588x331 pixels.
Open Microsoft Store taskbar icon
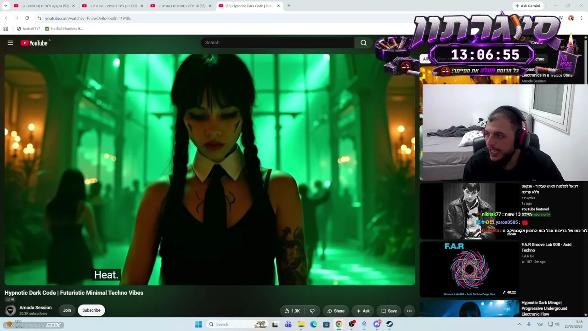[326, 325]
